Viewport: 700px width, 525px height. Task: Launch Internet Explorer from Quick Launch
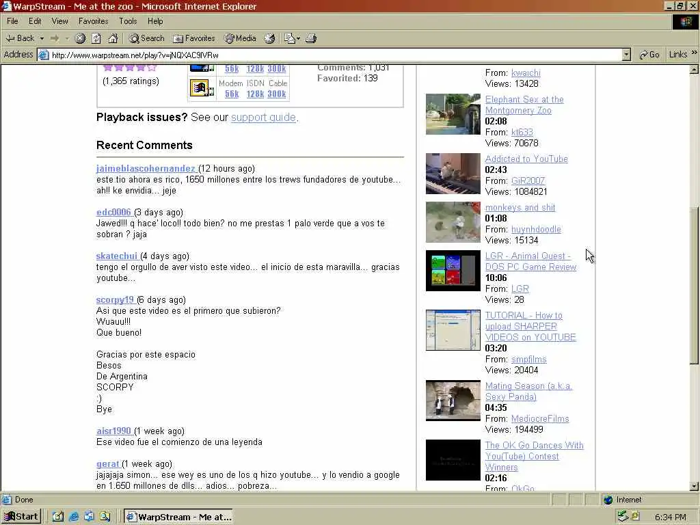coord(74,517)
